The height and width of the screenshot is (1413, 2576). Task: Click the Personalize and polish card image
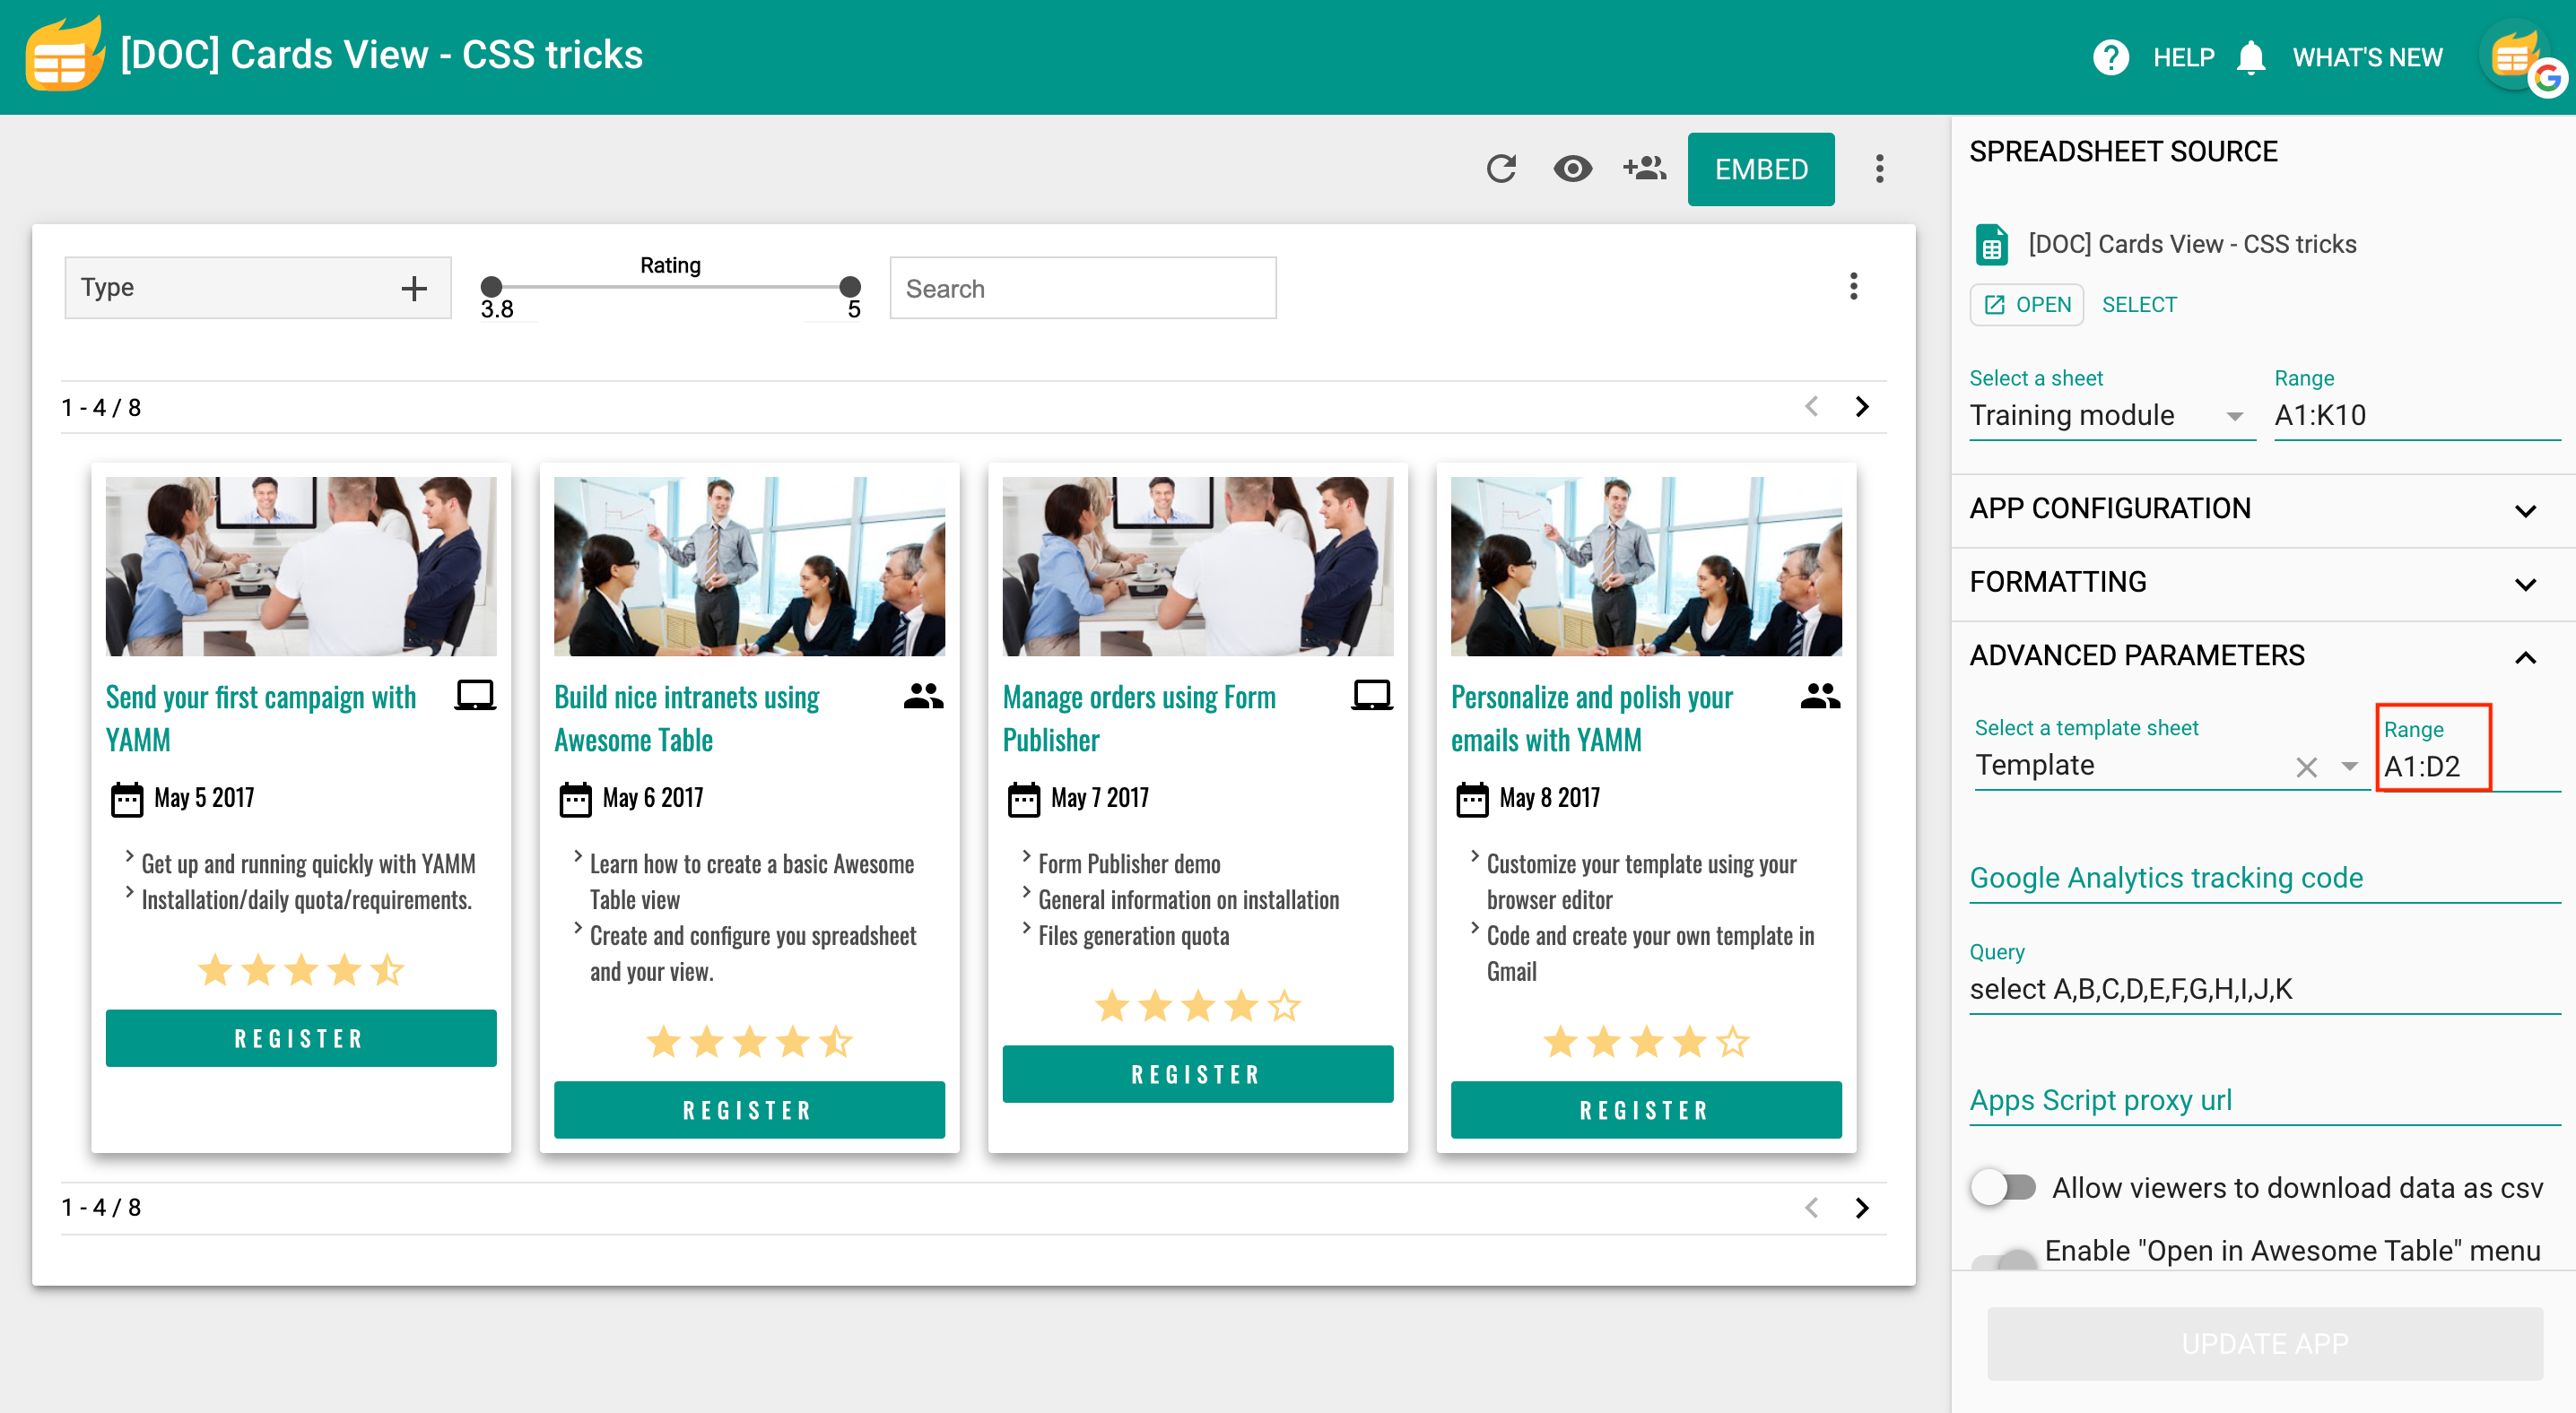[1646, 567]
